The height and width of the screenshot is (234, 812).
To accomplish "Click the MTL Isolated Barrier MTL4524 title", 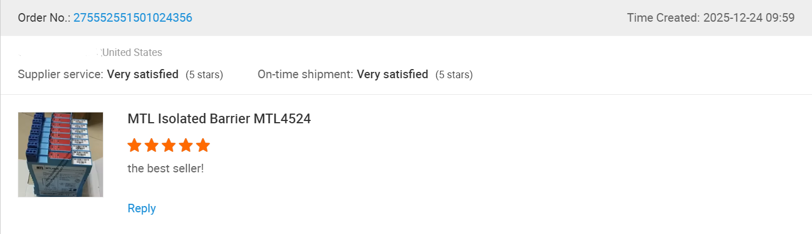I will pyautogui.click(x=219, y=119).
